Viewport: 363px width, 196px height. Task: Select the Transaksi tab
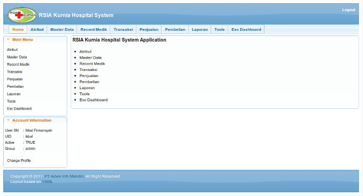tap(123, 29)
